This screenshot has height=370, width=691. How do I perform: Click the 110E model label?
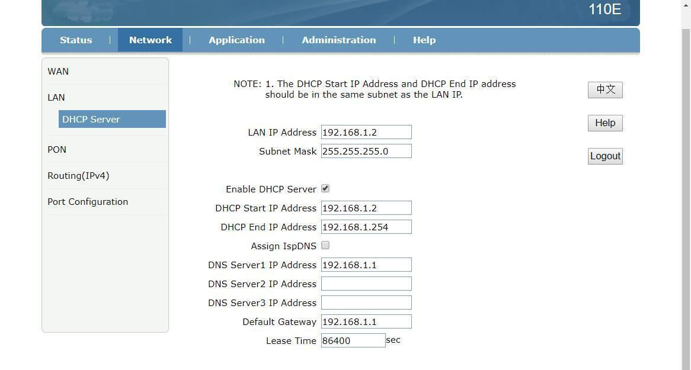click(x=604, y=9)
